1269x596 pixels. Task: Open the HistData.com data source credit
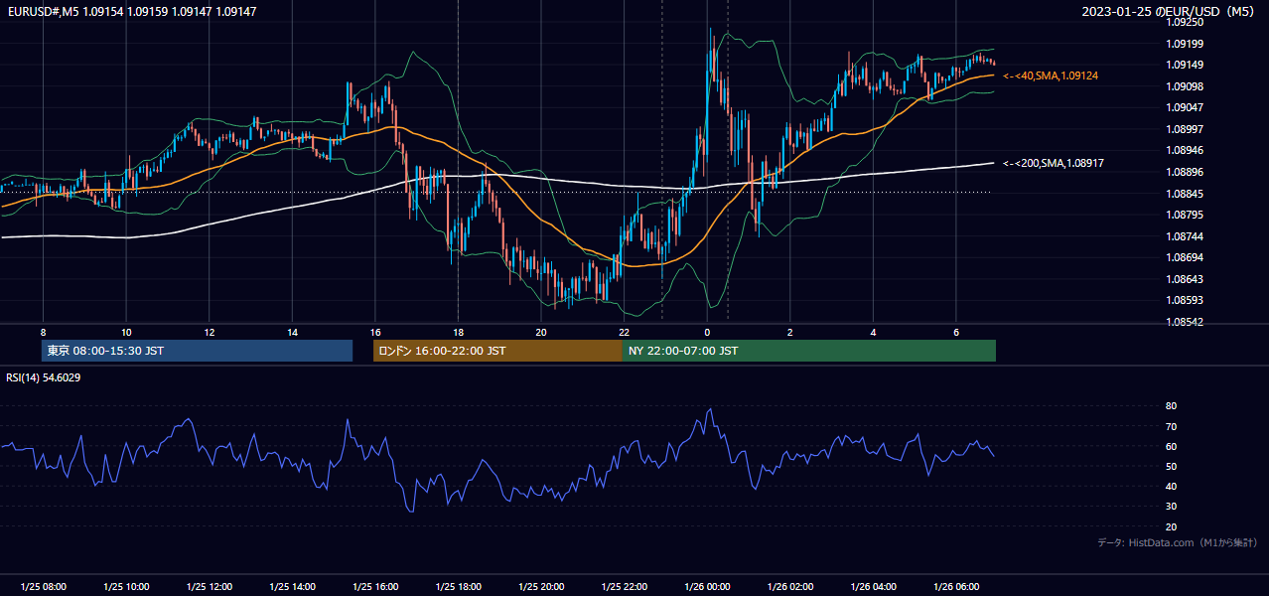point(1178,542)
